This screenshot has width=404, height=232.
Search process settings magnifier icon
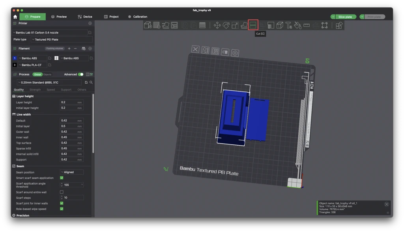(91, 82)
